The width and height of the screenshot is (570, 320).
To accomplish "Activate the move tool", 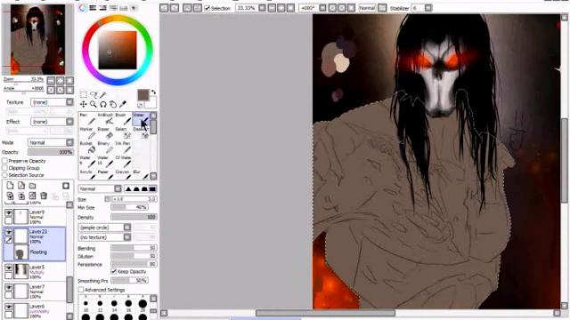I will tap(83, 105).
